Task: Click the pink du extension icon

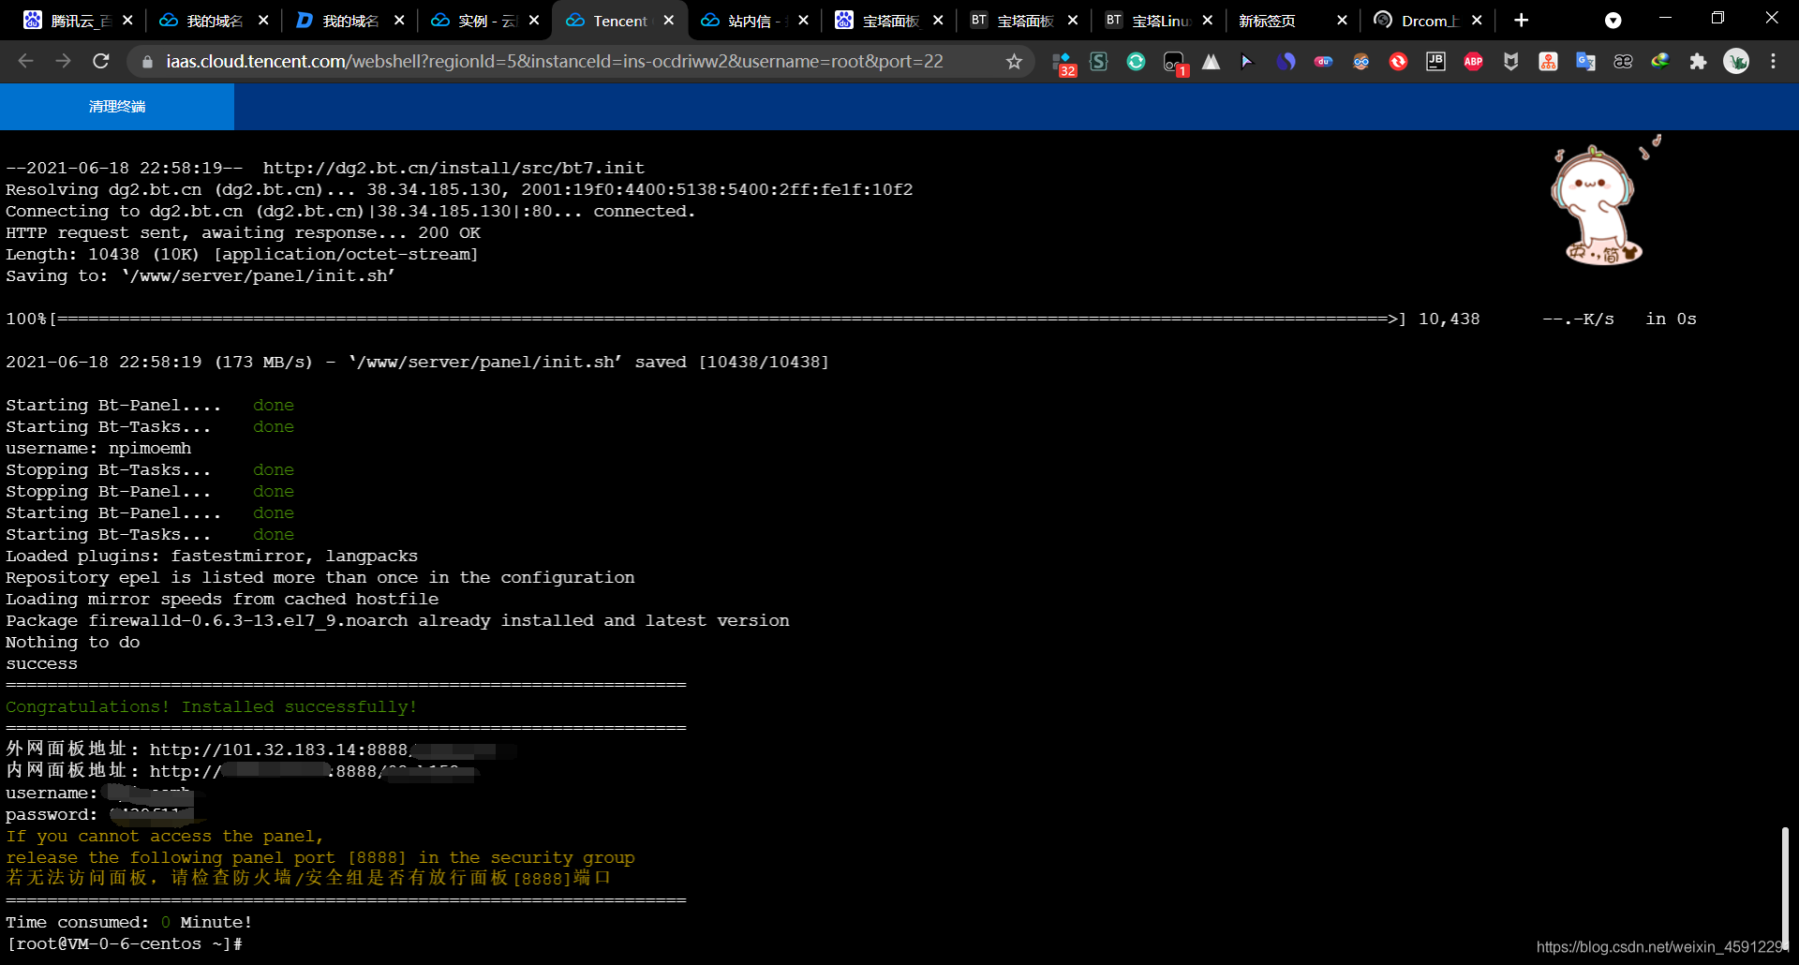Action: coord(1323,62)
